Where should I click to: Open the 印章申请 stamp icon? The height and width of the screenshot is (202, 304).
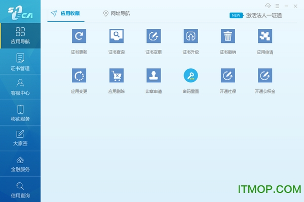pyautogui.click(x=154, y=75)
